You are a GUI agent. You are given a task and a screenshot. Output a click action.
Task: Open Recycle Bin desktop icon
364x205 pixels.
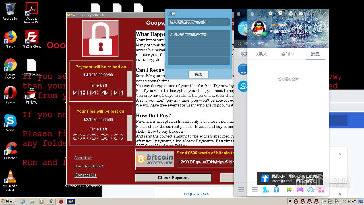pos(10,11)
